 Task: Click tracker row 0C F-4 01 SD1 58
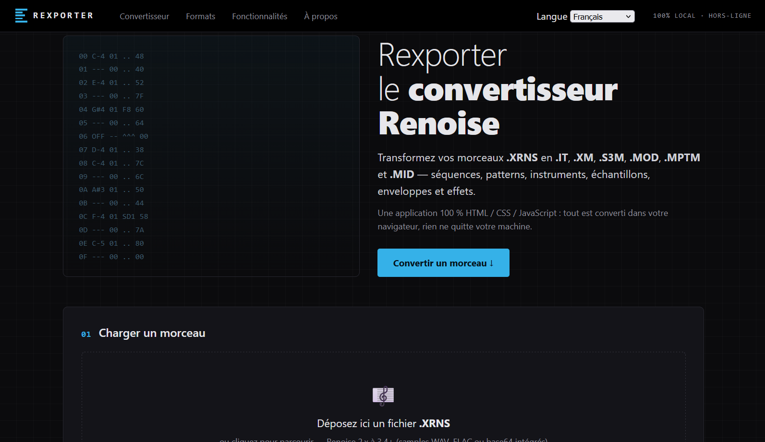(113, 216)
